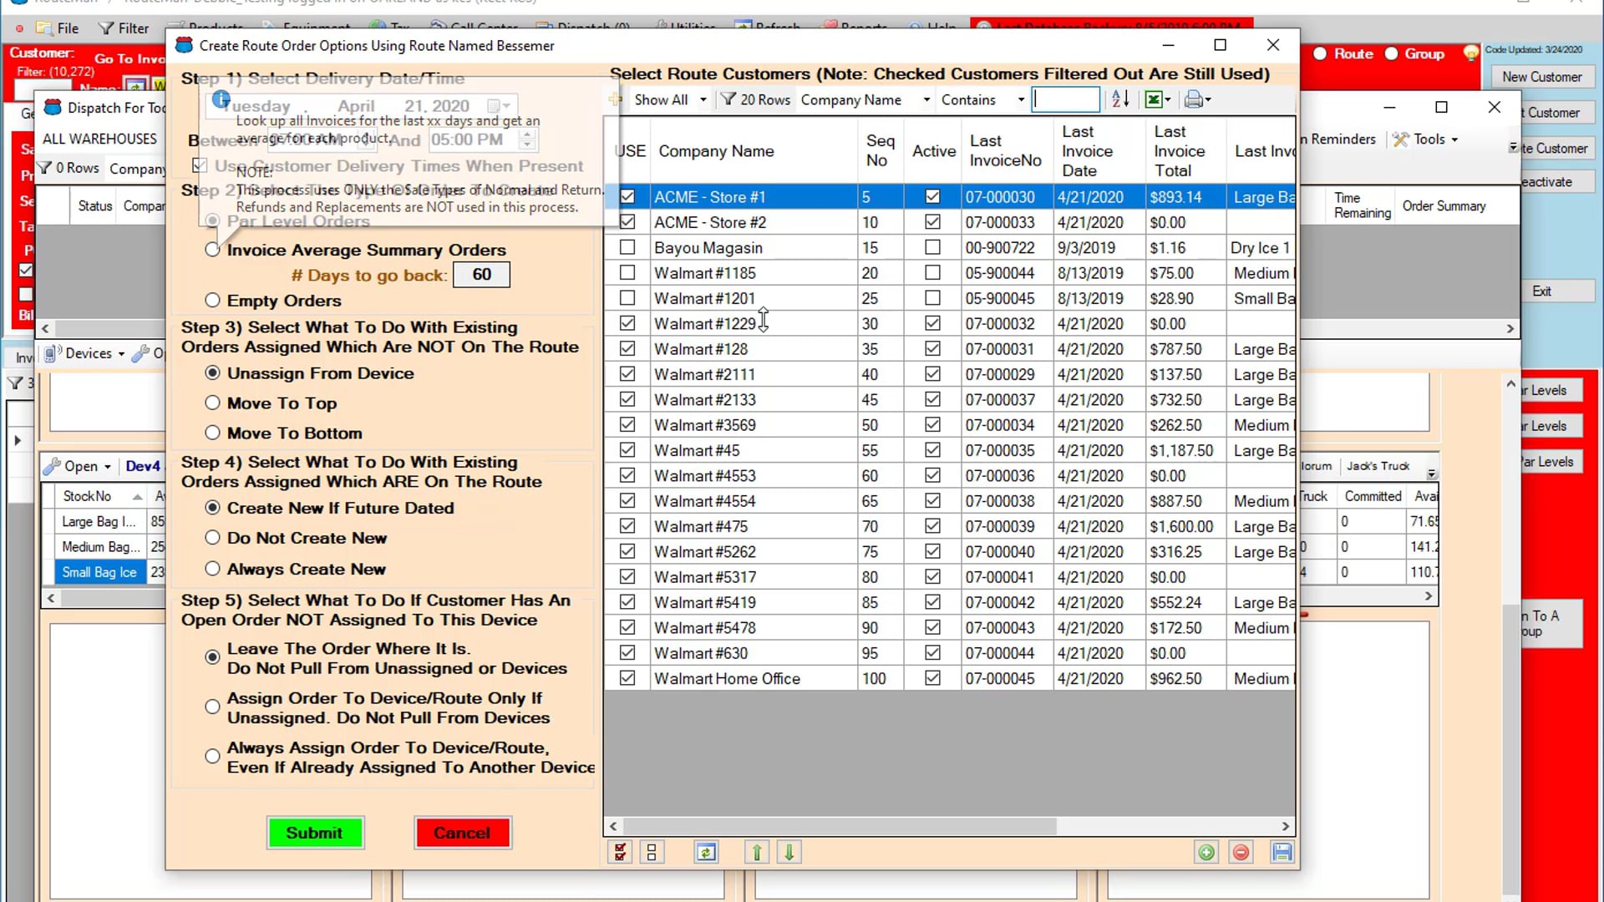Image resolution: width=1604 pixels, height=902 pixels.
Task: Select Move To Top radio button
Action: [212, 403]
